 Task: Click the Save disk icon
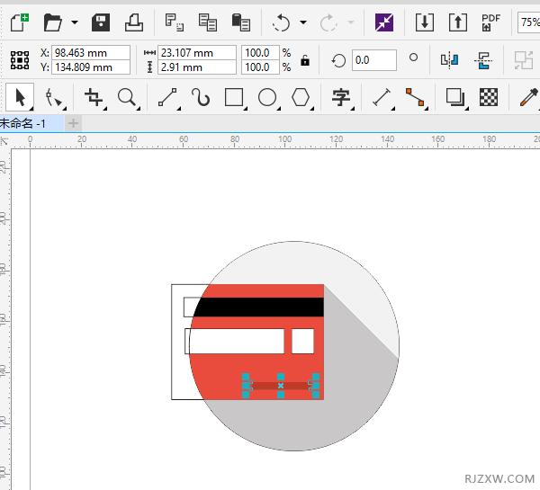click(102, 22)
